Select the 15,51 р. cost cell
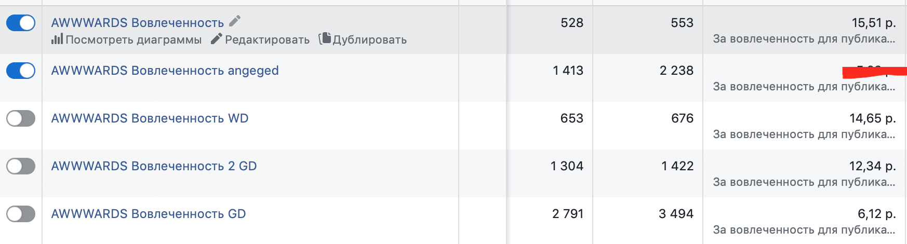Viewport: 907px width, 244px height. tap(874, 23)
